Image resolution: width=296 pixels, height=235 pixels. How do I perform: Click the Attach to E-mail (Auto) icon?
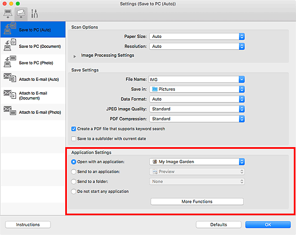coord(10,78)
